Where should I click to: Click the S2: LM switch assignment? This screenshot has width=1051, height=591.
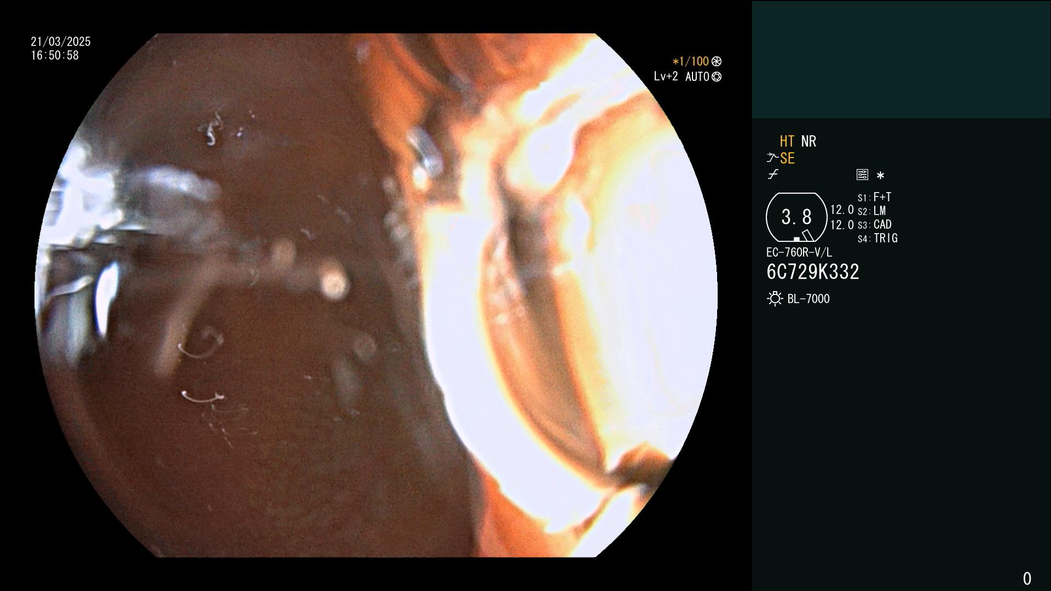pyautogui.click(x=872, y=211)
